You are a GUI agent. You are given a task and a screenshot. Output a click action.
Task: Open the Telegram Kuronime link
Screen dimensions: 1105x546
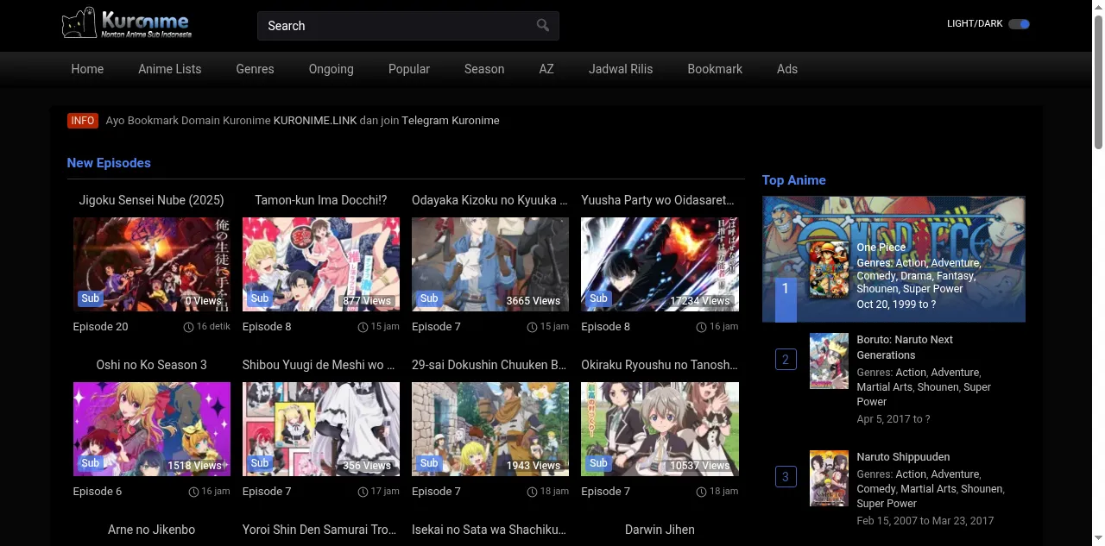click(451, 121)
